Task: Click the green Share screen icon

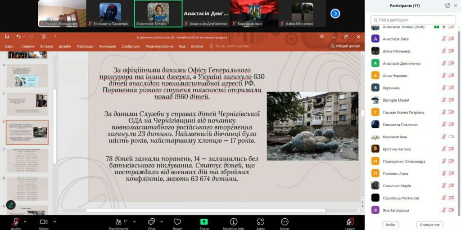Action: (x=204, y=221)
